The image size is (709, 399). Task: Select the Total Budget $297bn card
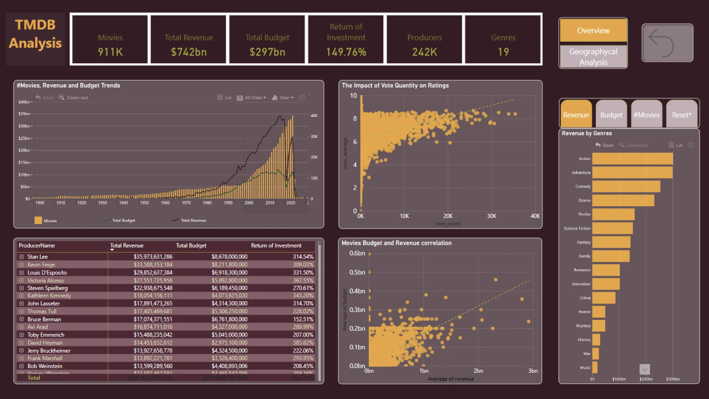tap(267, 39)
